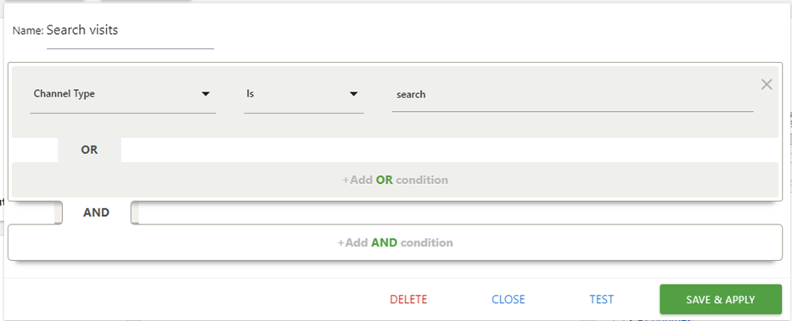Add an OR condition
792x321 pixels.
tap(395, 180)
